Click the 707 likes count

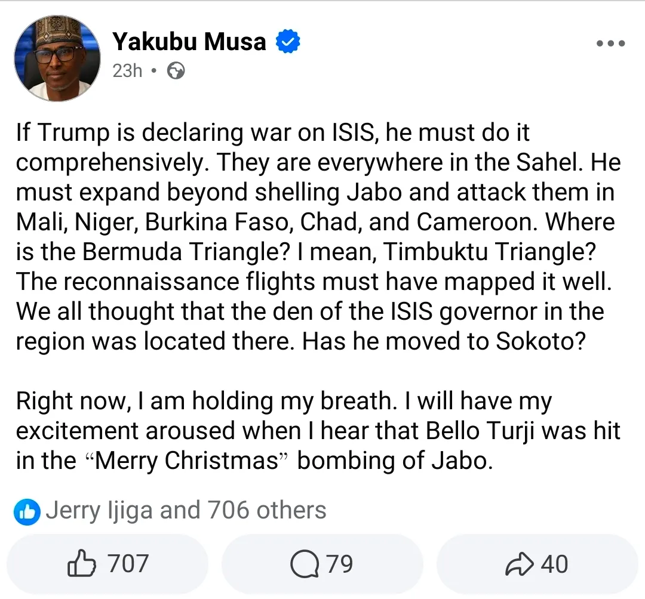point(128,564)
